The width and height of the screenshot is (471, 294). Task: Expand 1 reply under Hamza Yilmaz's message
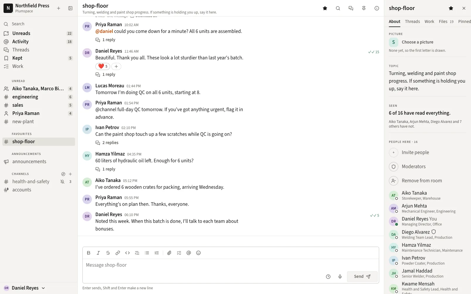pyautogui.click(x=105, y=169)
